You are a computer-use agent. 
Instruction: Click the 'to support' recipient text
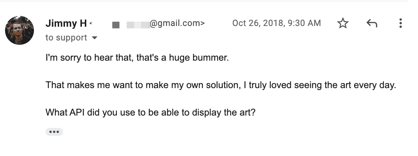tap(66, 38)
